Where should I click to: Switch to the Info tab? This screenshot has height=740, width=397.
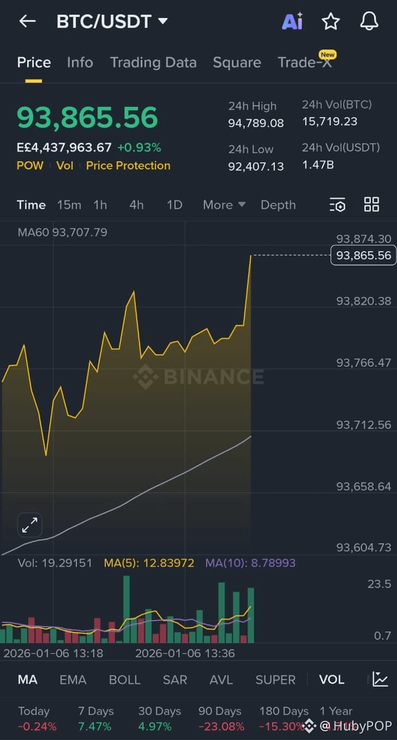[x=80, y=63]
